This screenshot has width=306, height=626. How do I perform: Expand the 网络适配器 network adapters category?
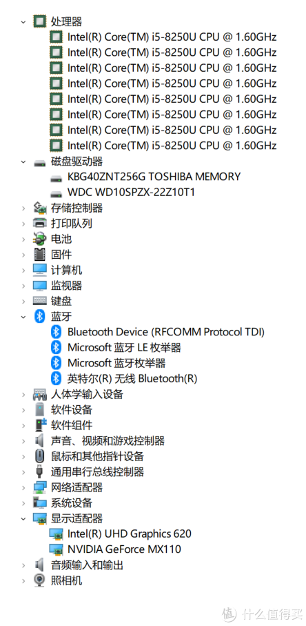pos(23,487)
